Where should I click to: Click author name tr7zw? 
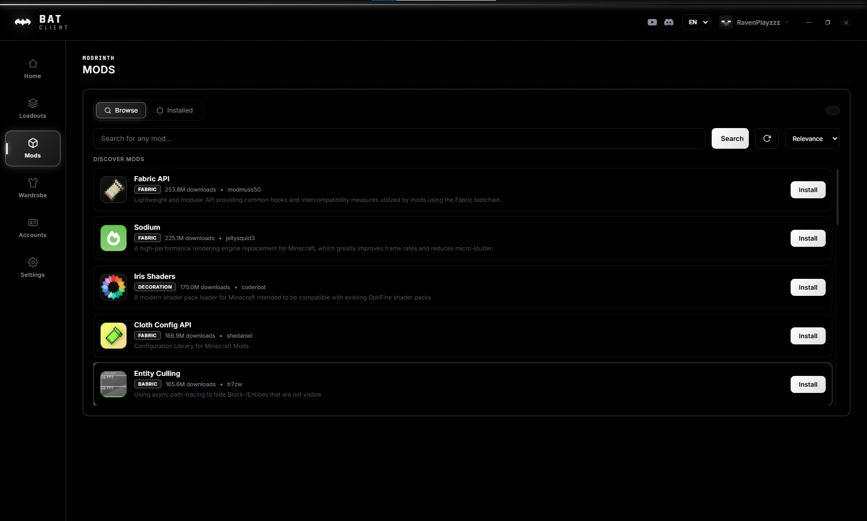pyautogui.click(x=234, y=384)
